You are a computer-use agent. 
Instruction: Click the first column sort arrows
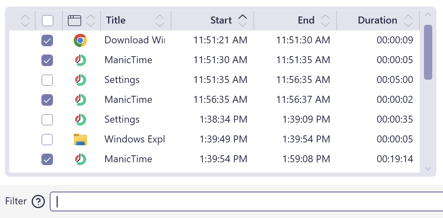pos(25,20)
